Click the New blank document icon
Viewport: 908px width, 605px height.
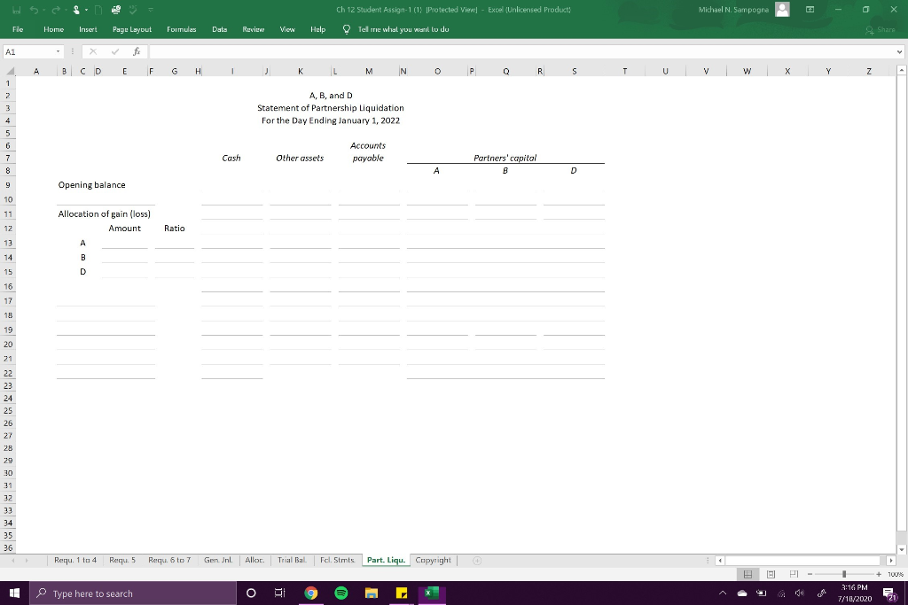point(98,10)
